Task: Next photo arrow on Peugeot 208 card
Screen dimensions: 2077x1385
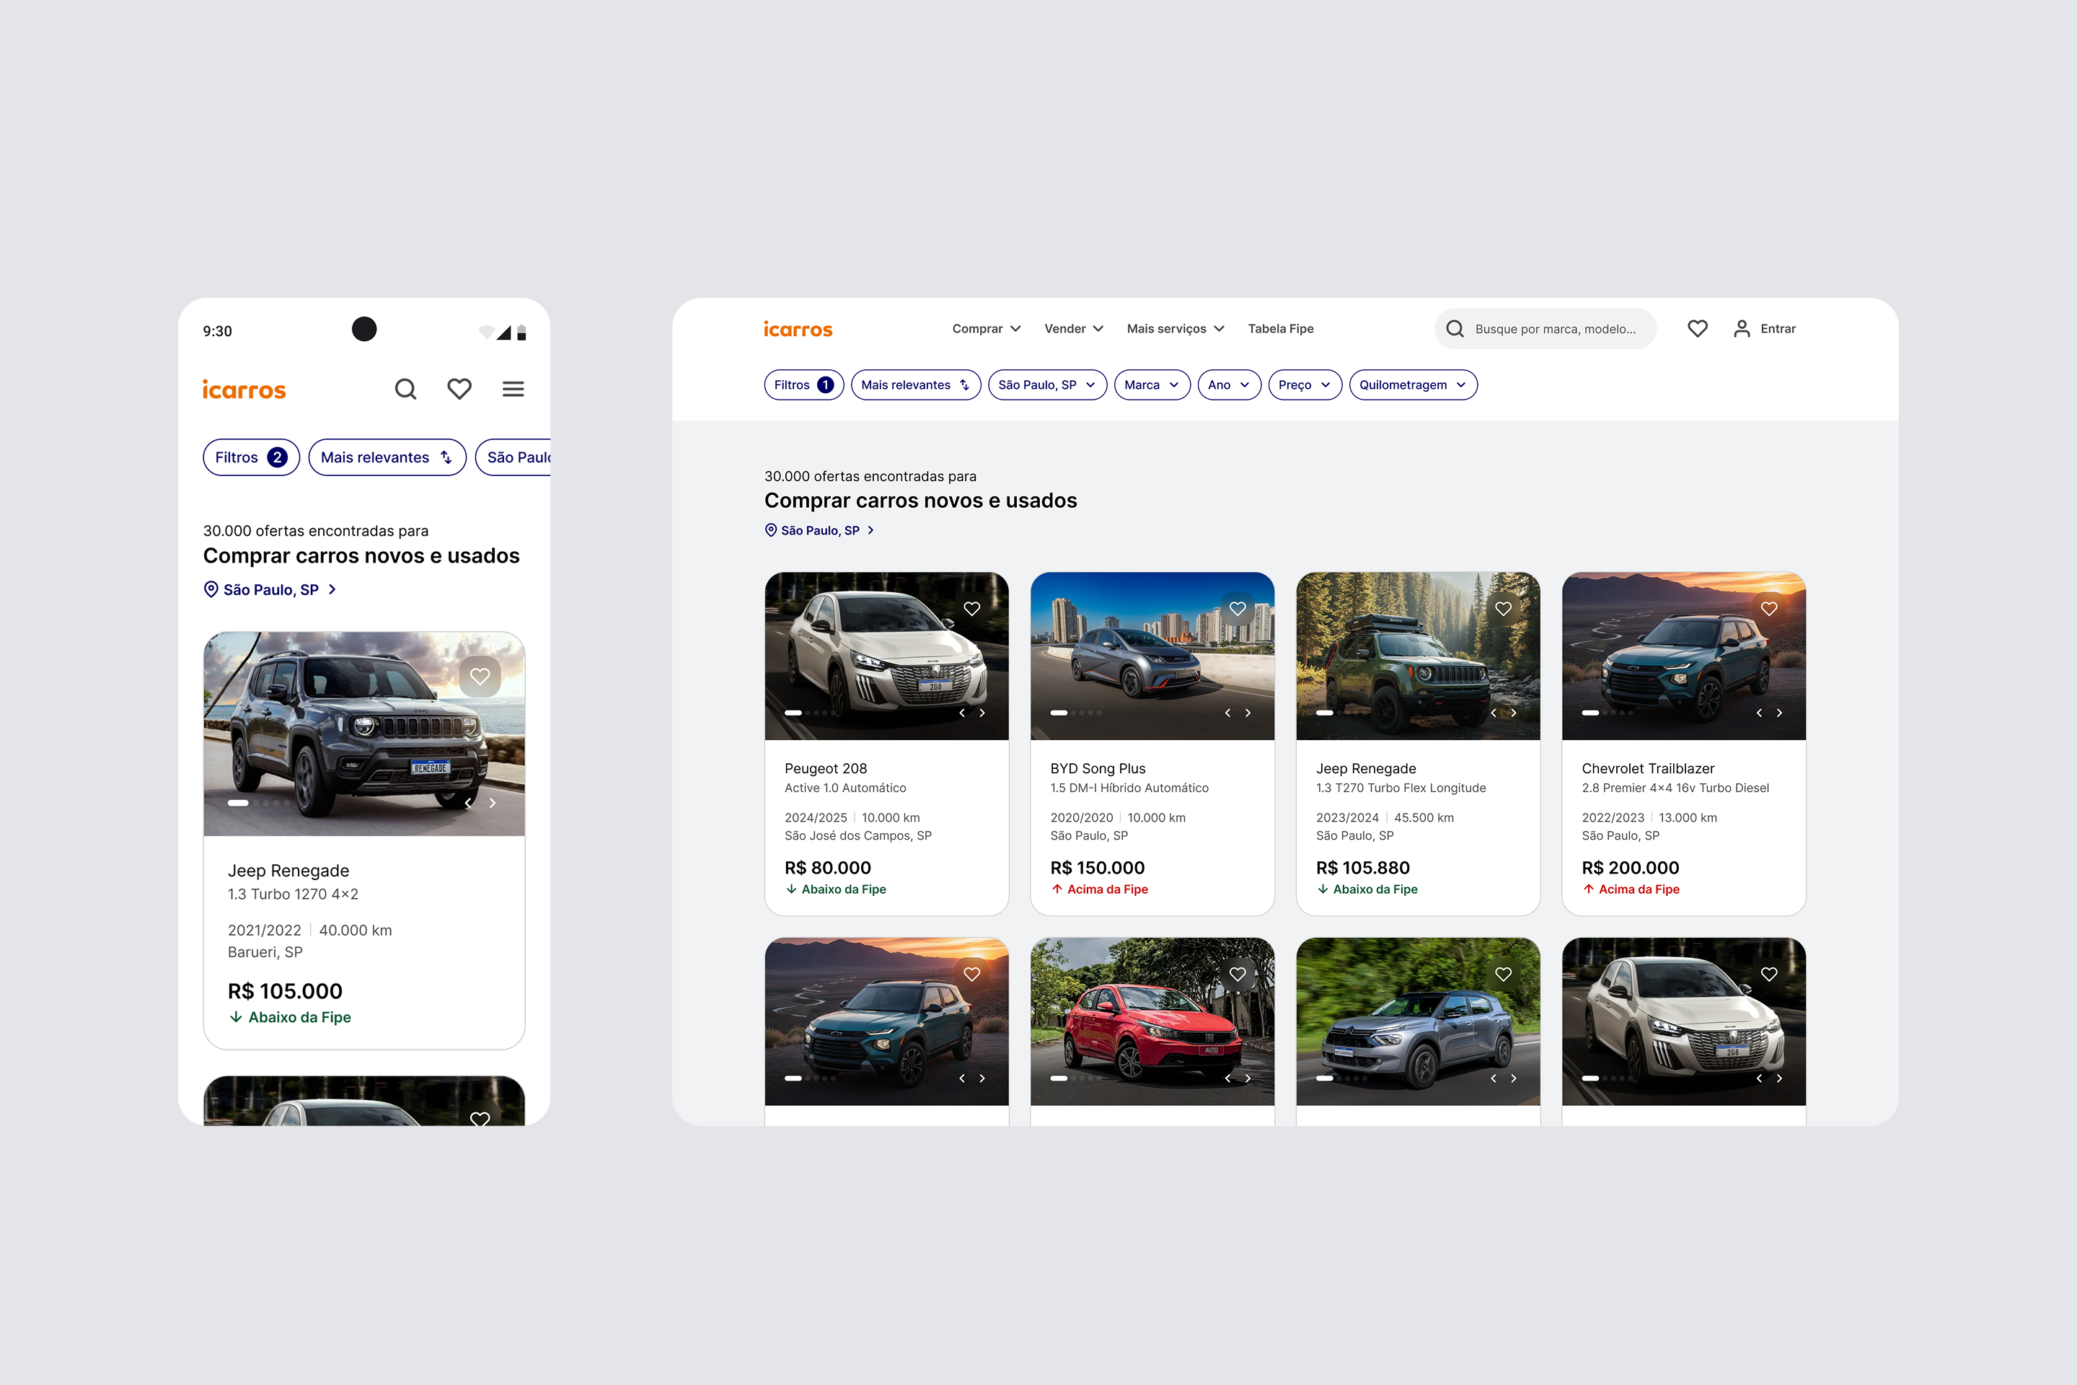Action: point(982,713)
